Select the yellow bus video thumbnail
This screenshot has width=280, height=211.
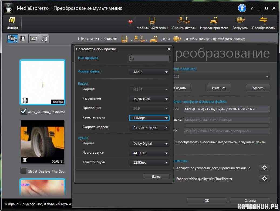tap(42, 142)
